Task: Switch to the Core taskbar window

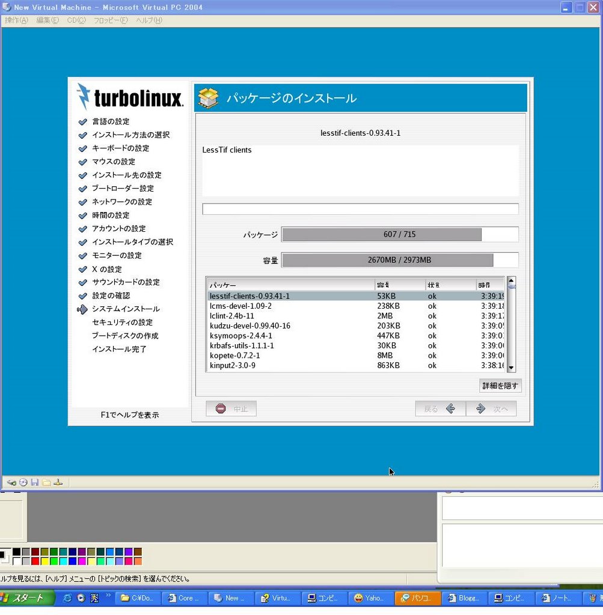Action: coord(184,598)
